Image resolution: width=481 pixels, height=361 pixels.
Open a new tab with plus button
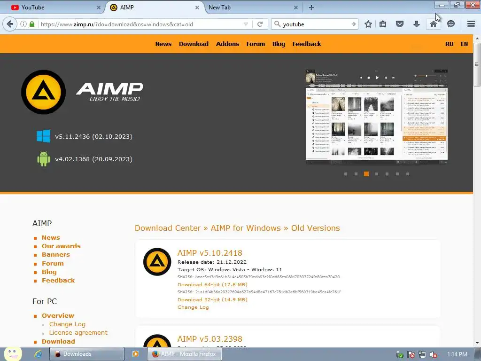click(311, 8)
